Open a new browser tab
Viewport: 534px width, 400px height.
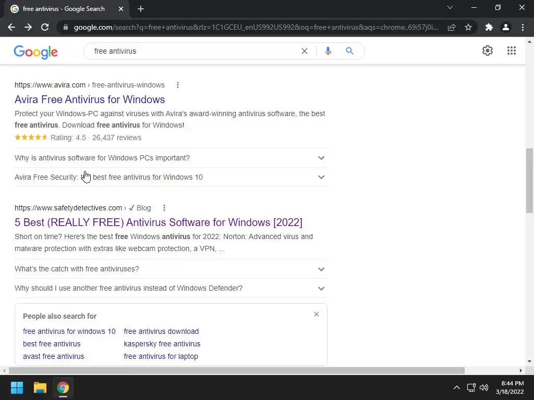[141, 9]
